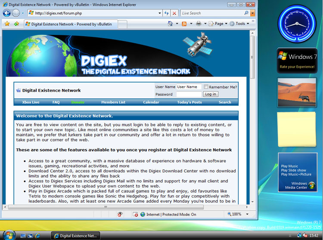
Task: Expand the address bar history dropdown
Action: click(x=160, y=13)
